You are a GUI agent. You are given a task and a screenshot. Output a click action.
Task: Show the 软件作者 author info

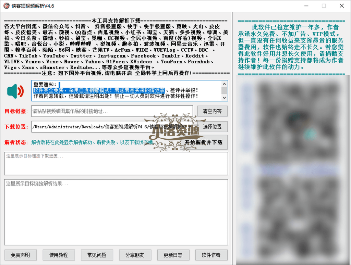point(211,255)
